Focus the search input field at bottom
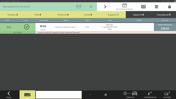 tap(59, 95)
